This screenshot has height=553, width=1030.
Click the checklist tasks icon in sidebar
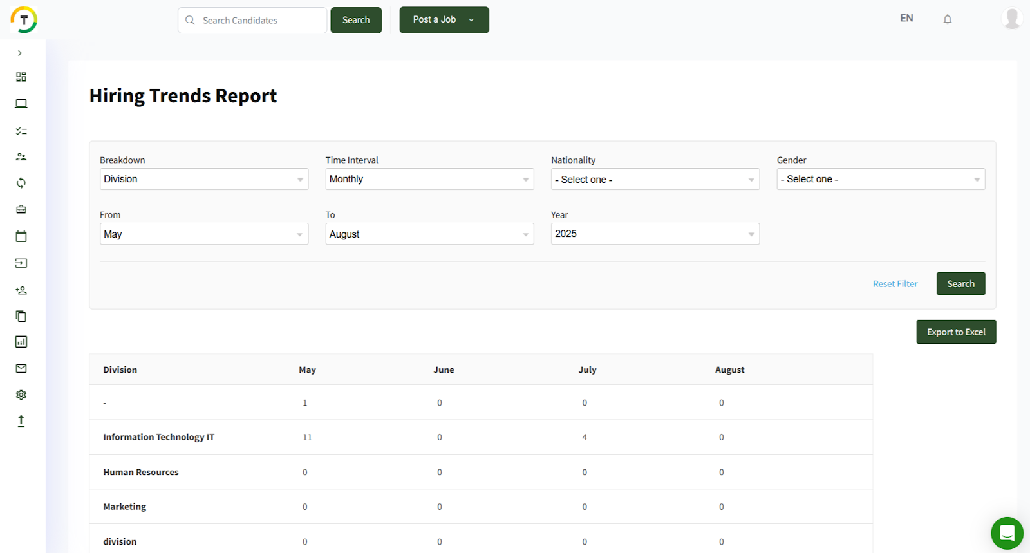(x=21, y=131)
